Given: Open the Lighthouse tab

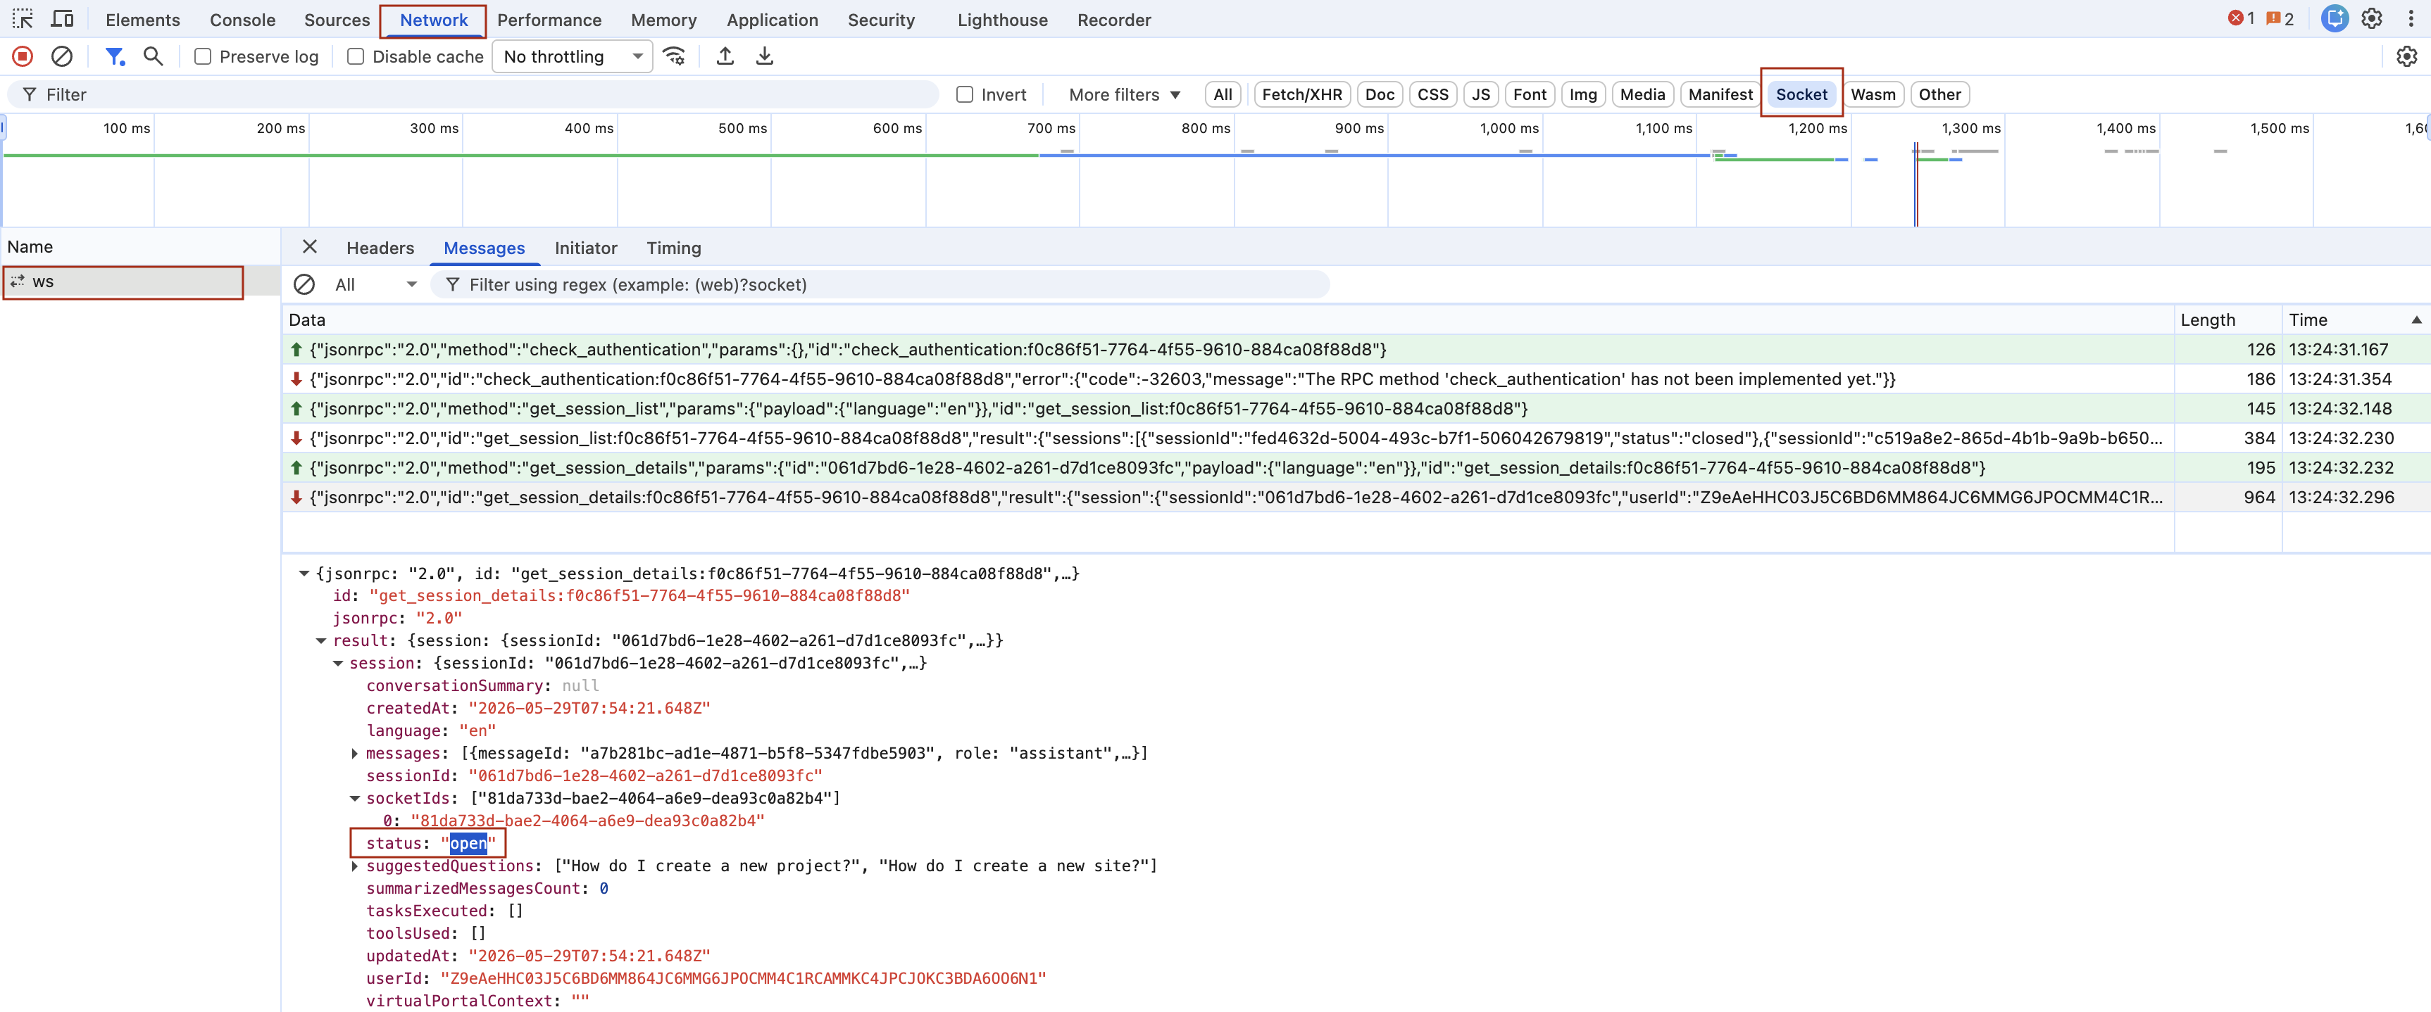Looking at the screenshot, I should [x=1002, y=20].
